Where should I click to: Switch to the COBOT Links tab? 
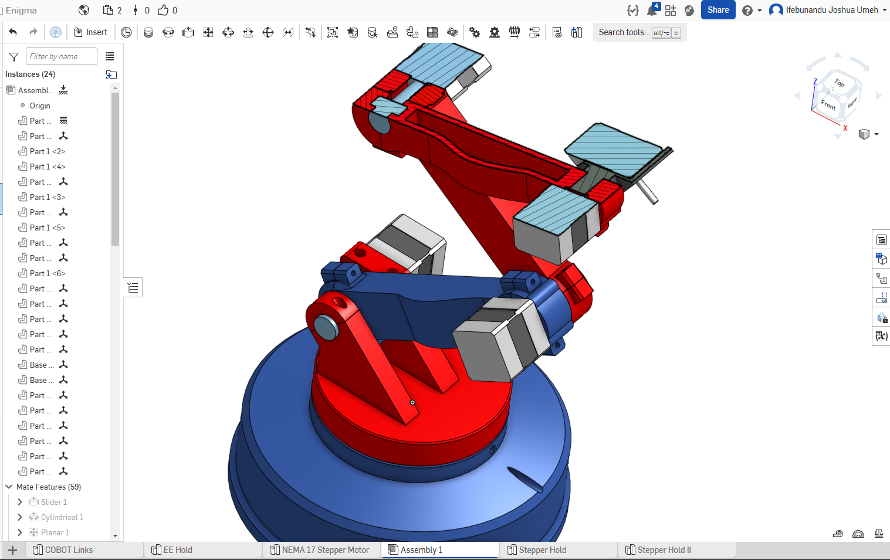tap(69, 550)
